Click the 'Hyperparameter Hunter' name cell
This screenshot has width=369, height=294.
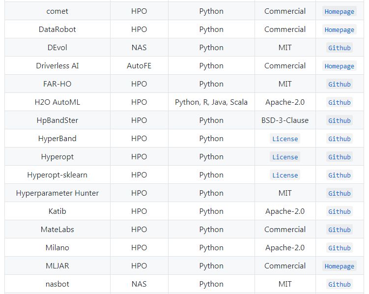[x=57, y=193]
